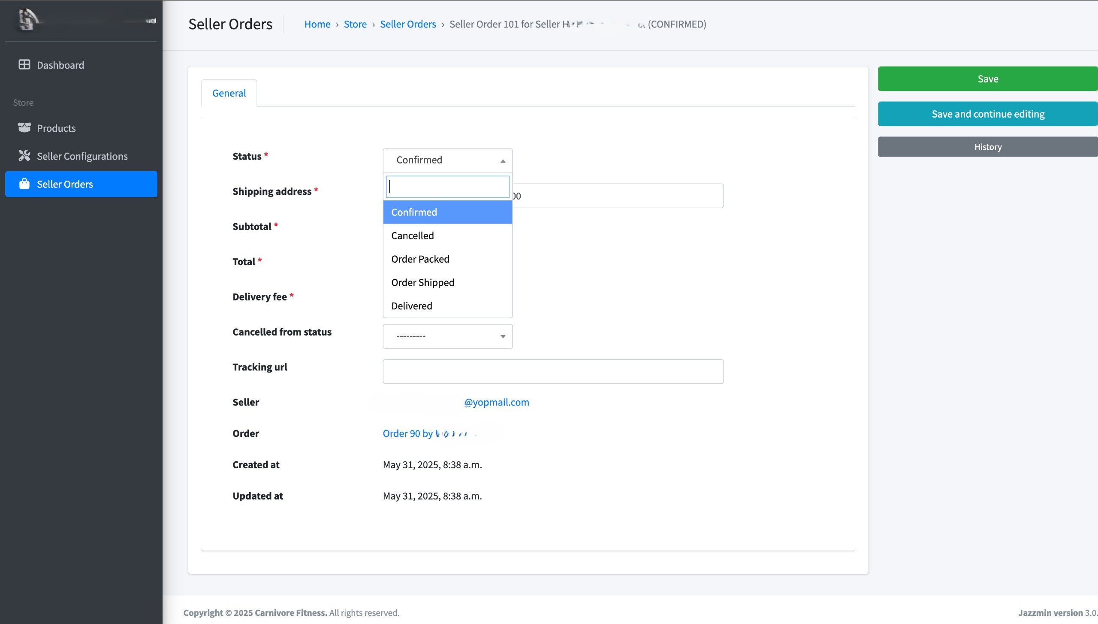The width and height of the screenshot is (1098, 624).
Task: Click the Store section label in sidebar
Action: [23, 103]
